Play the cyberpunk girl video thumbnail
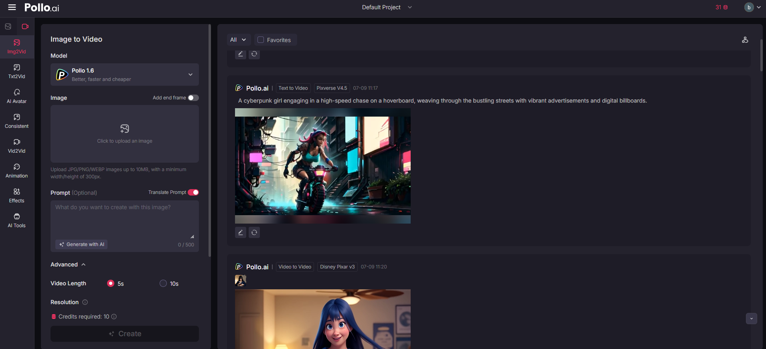 pos(323,166)
